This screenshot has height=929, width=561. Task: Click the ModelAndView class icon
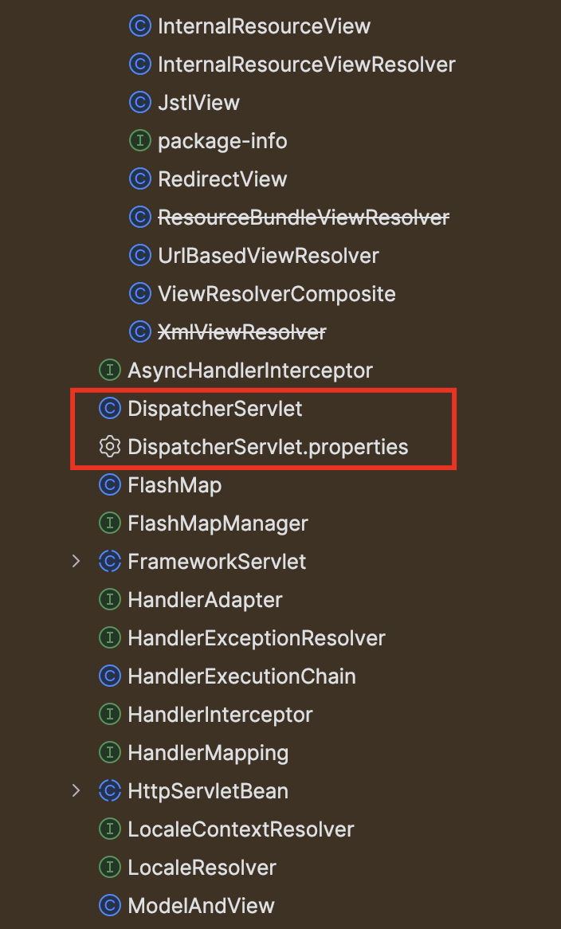tap(110, 905)
